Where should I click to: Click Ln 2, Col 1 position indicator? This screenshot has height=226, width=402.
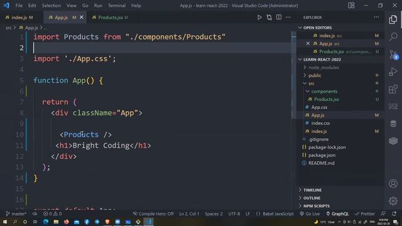coord(189,213)
